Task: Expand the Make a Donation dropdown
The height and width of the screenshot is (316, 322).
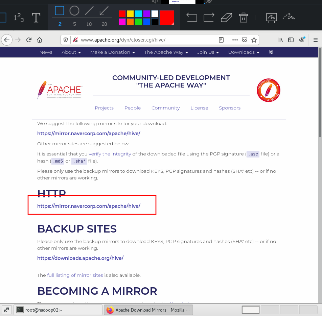Action: 113,52
